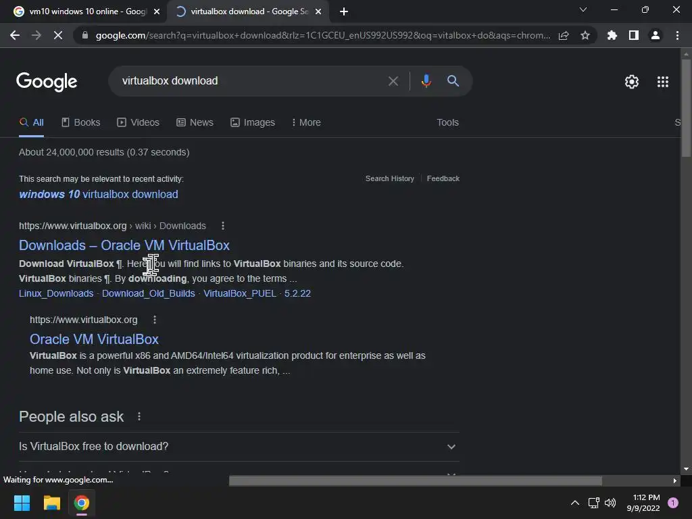Open the notification badge
This screenshot has height=519, width=692.
click(673, 503)
